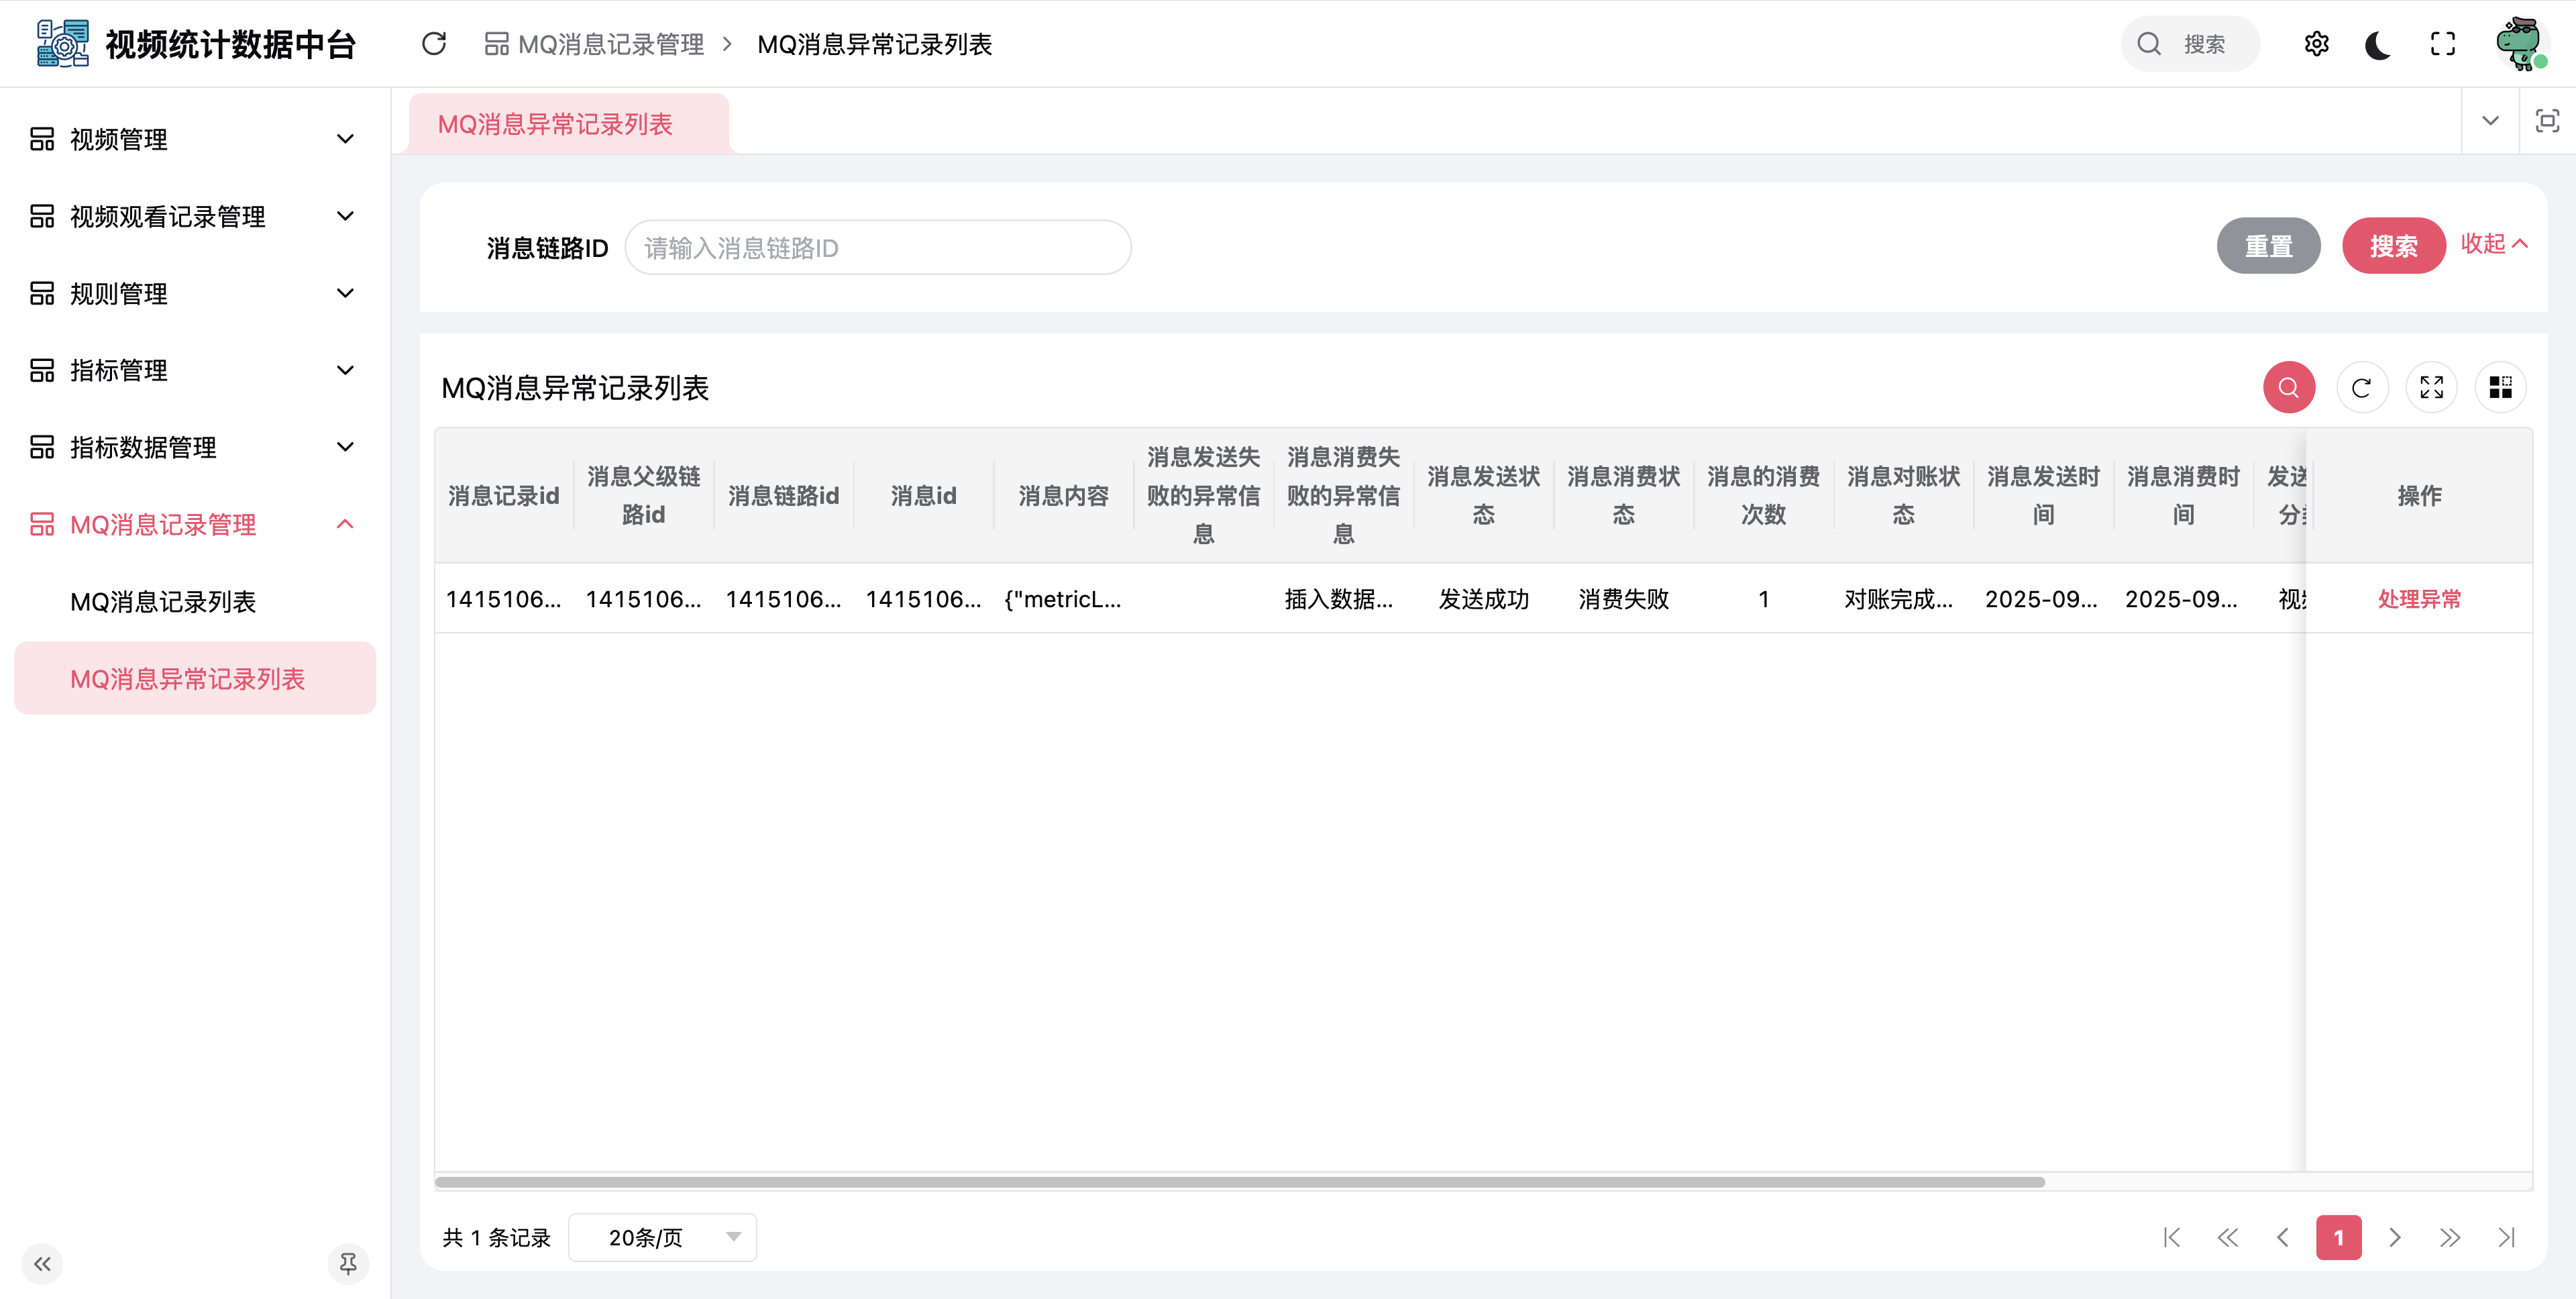Focus the 消息链路ID input field
Screen dimensions: 2576x1299
click(x=877, y=248)
